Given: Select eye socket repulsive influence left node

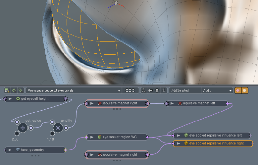Looking at the screenshot, I should click(x=212, y=135).
